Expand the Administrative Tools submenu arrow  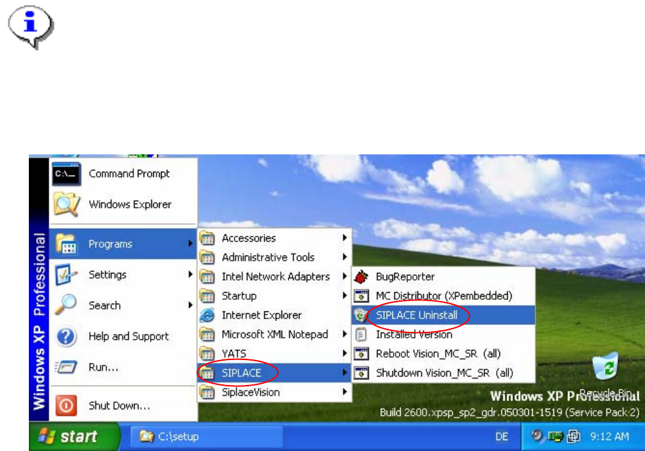tap(345, 257)
